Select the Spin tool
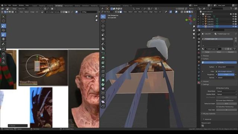The width and height of the screenshot is (238, 134). click(x=103, y=84)
